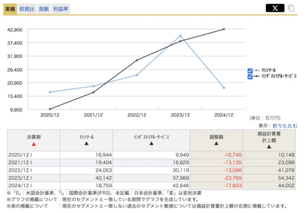Select the 業績 tab
308x213 pixels.
pyautogui.click(x=10, y=9)
